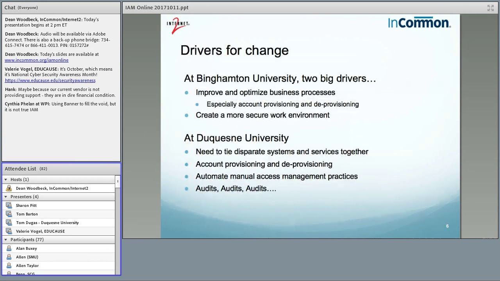This screenshot has width=500, height=281.
Task: Select Tom Barton in the presenters list
Action: (x=59, y=214)
